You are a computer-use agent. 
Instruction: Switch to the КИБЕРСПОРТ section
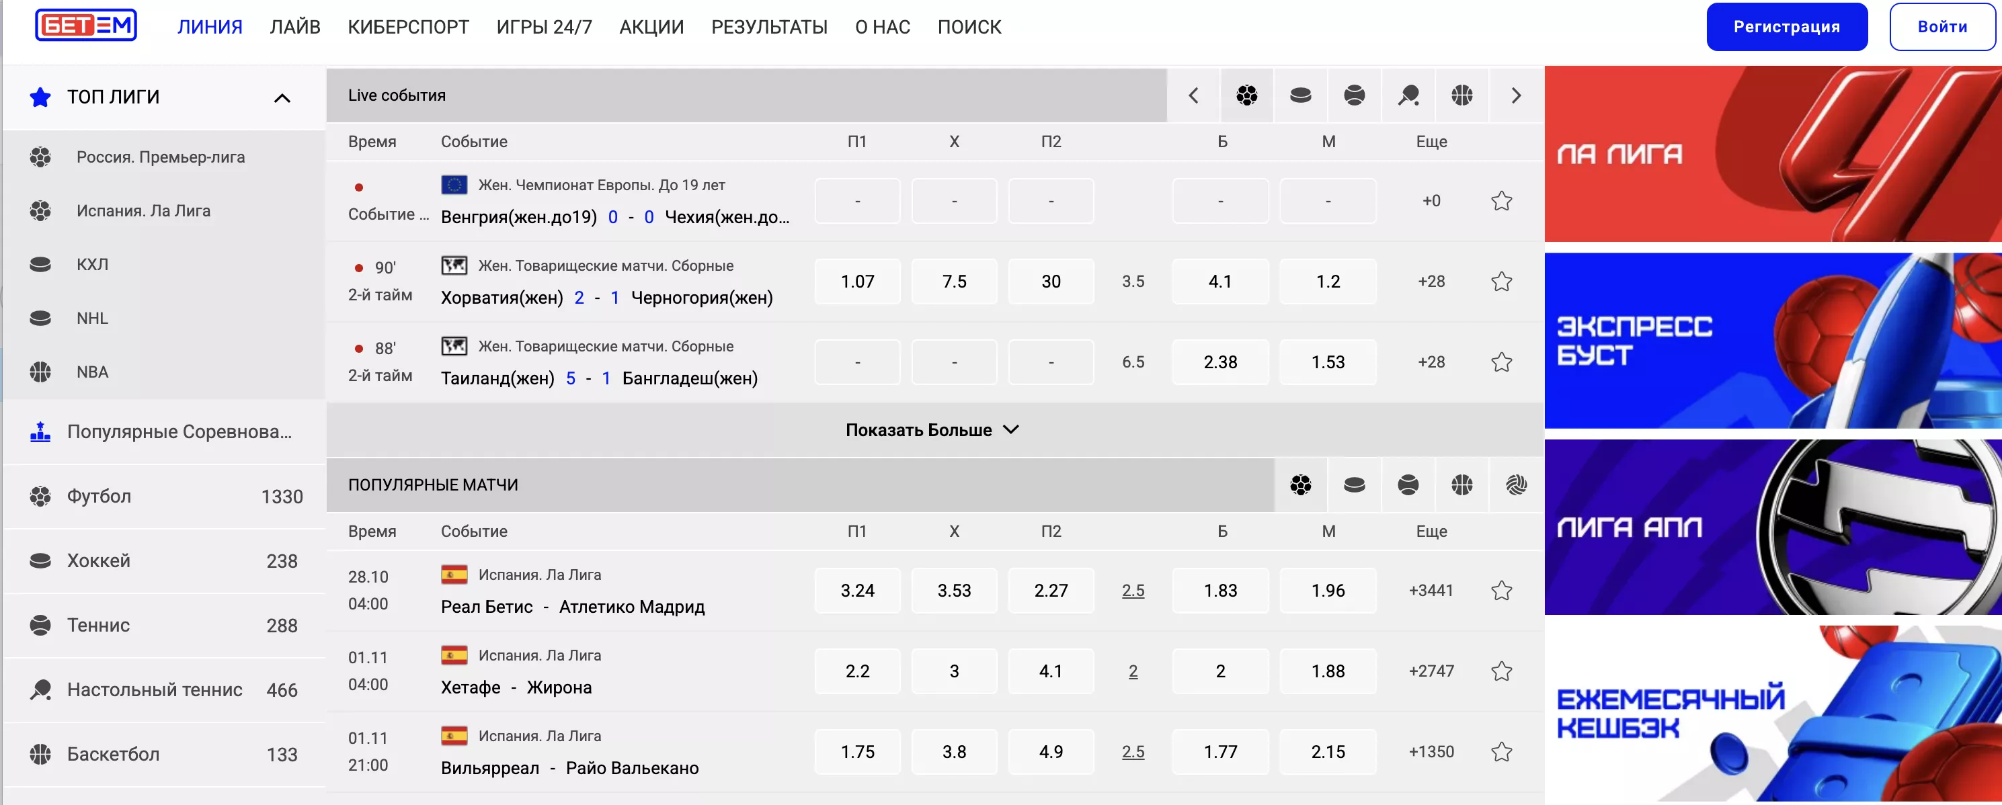[x=408, y=26]
